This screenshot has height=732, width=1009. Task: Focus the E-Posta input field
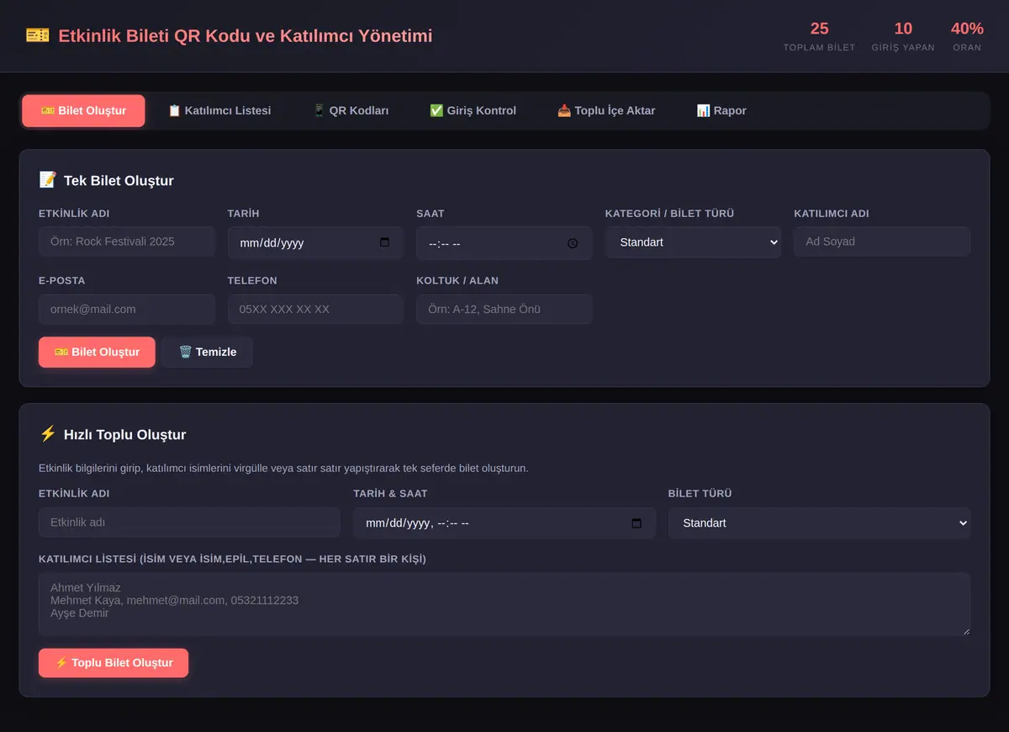127,310
